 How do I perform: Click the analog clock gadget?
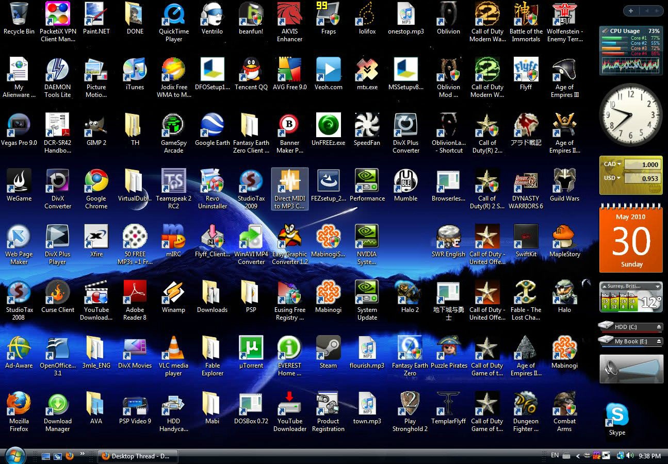(631, 115)
